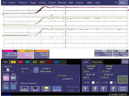This screenshot has height=96, width=129.
Task: Click the Measure action icon for trace F1
Action: pos(25,89)
